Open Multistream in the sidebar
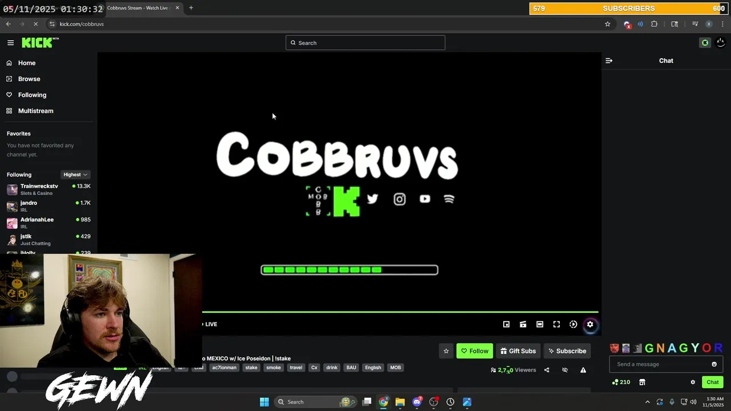731x411 pixels. tap(35, 111)
